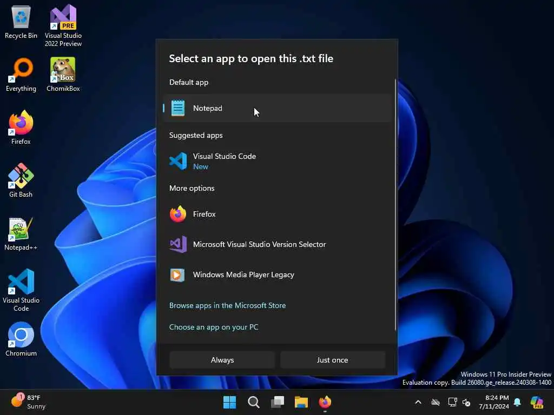The width and height of the screenshot is (554, 415).
Task: Open the Windows Start menu
Action: pyautogui.click(x=229, y=402)
